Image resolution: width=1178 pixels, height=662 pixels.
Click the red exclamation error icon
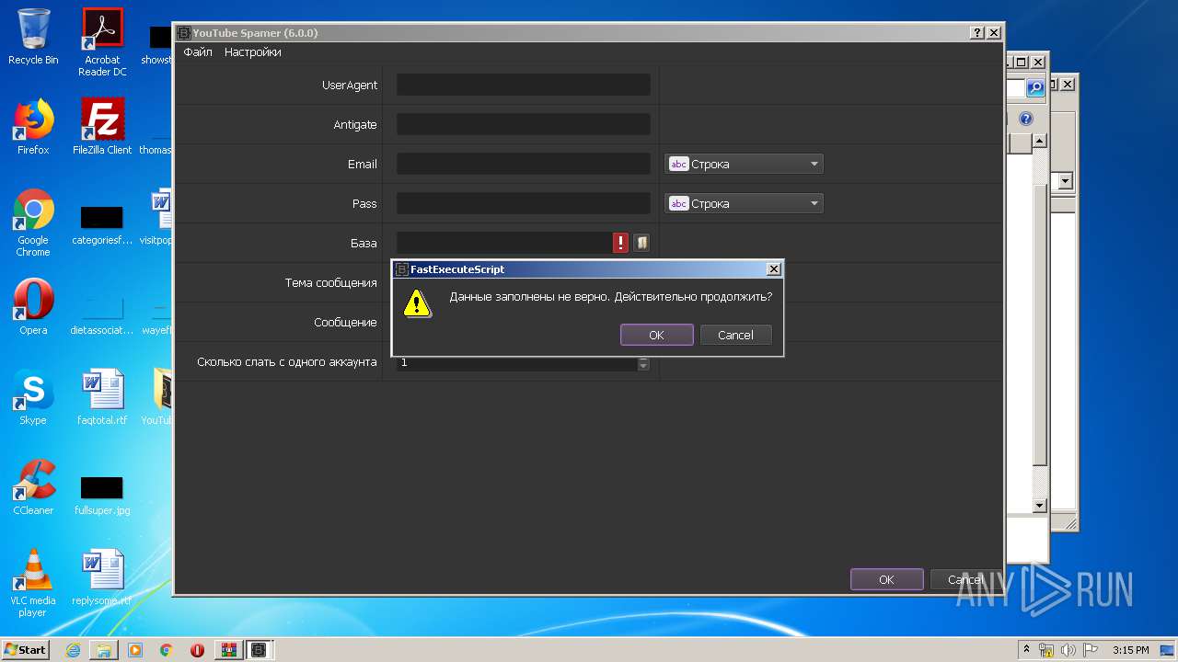621,243
